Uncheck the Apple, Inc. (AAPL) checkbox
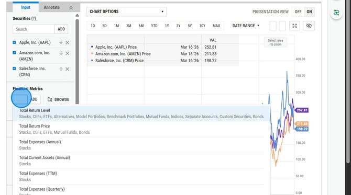This screenshot has width=351, height=195. click(x=14, y=42)
